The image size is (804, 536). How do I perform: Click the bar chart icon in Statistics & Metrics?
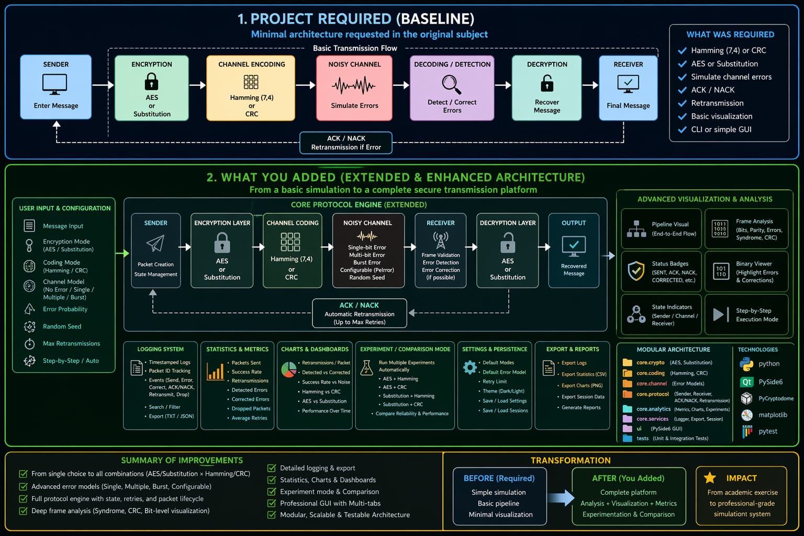(215, 371)
